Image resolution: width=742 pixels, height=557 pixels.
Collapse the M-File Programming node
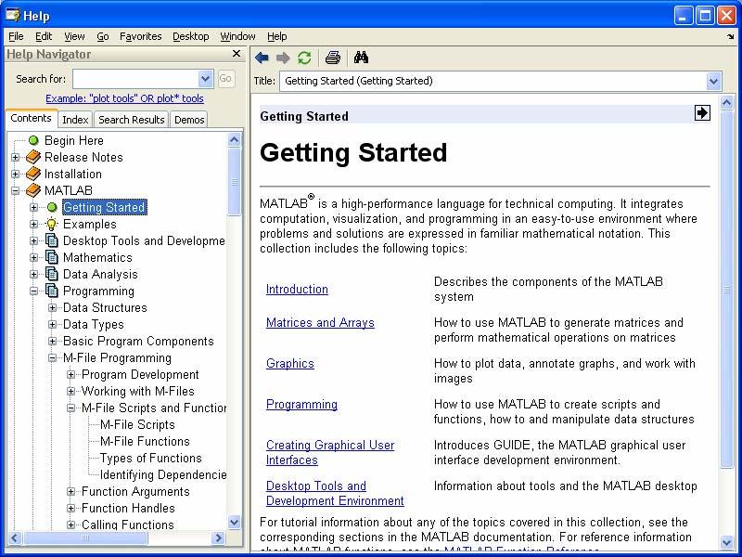(52, 357)
